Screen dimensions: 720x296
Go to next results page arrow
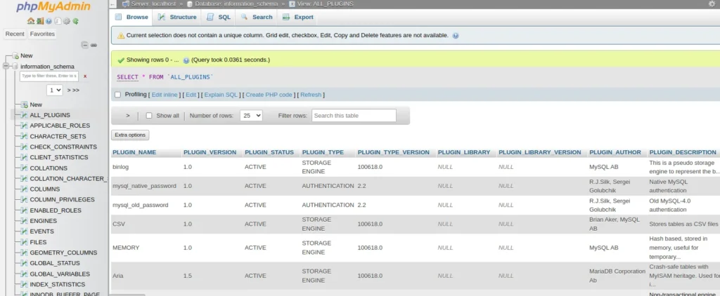(x=128, y=116)
